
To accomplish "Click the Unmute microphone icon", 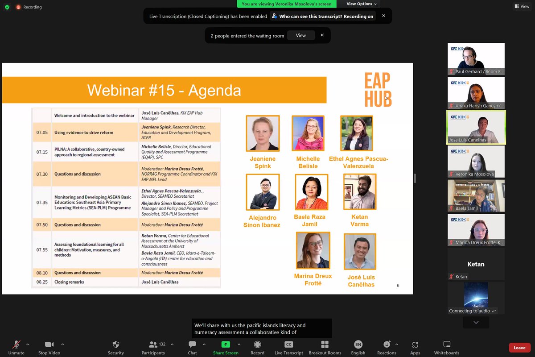I will tap(16, 345).
